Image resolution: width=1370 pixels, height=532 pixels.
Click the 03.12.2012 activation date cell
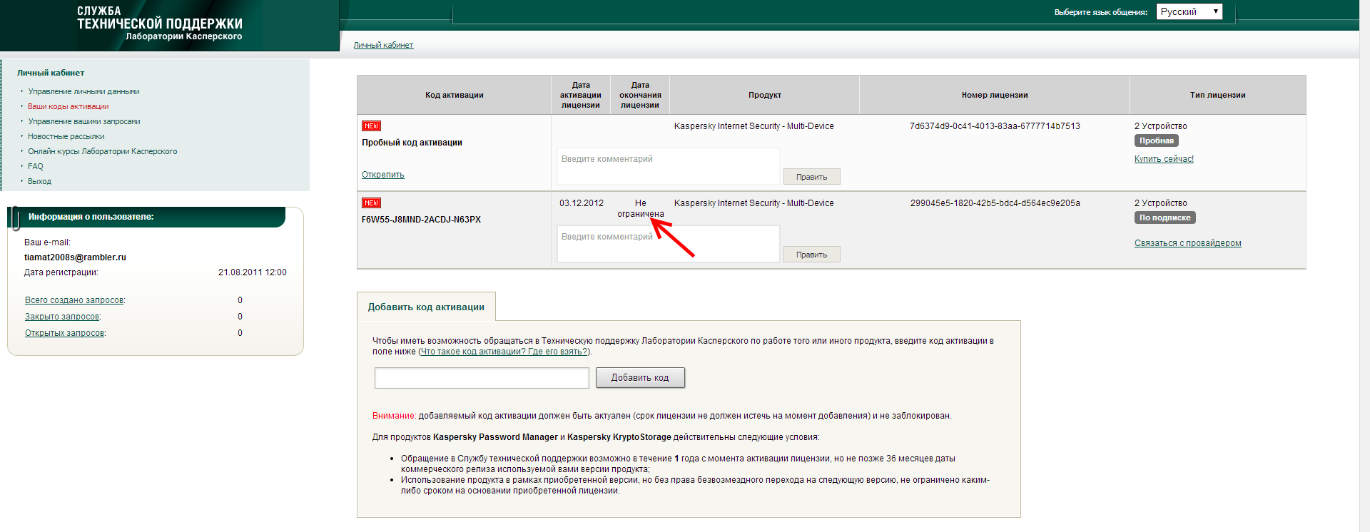(582, 203)
